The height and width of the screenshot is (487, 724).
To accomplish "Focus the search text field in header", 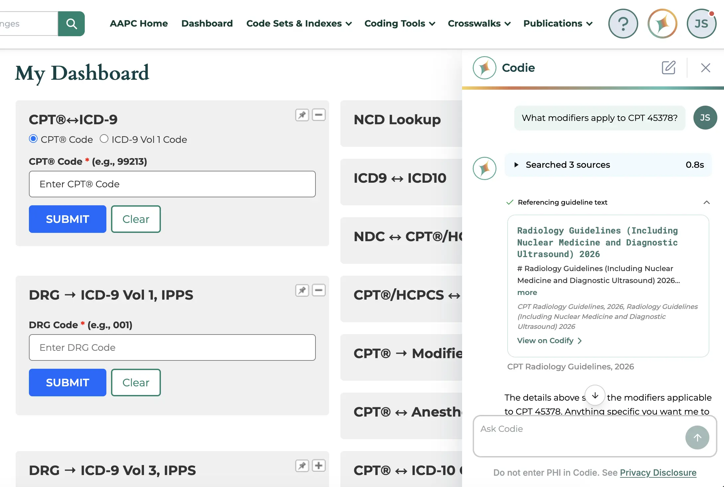I will pyautogui.click(x=29, y=24).
